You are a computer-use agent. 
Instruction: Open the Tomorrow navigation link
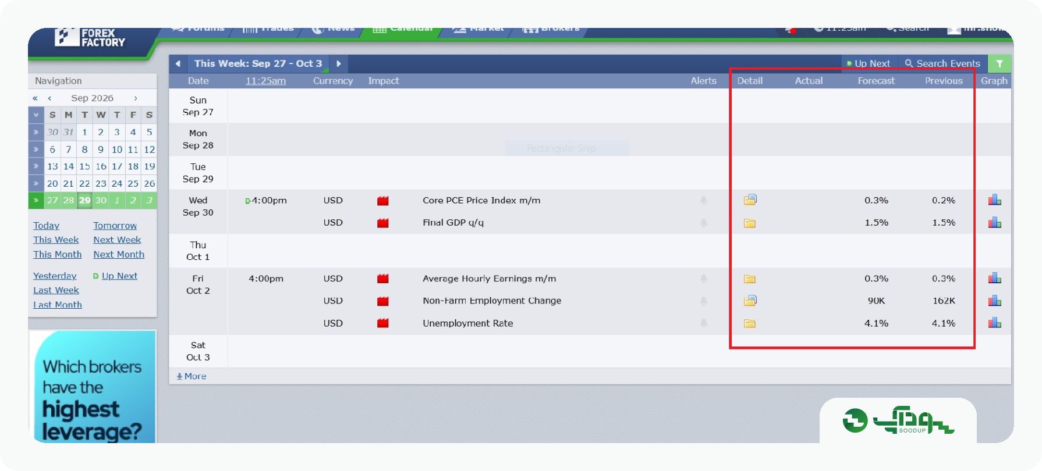(x=115, y=226)
